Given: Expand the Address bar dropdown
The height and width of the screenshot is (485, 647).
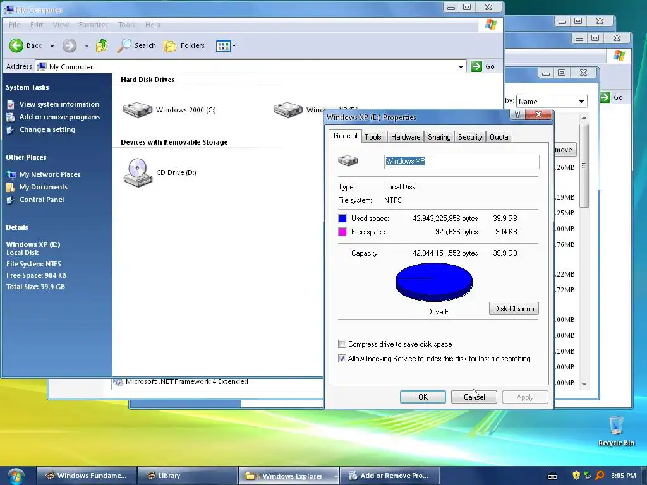Looking at the screenshot, I should point(461,67).
